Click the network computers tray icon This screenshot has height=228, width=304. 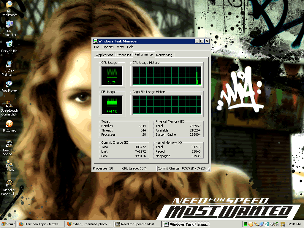pos(262,224)
